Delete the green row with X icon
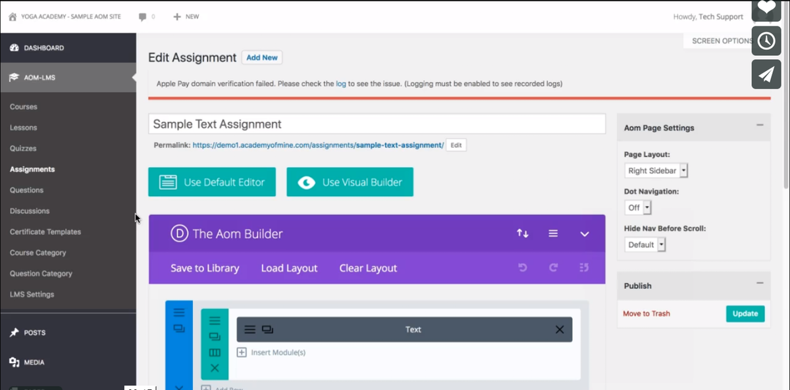The image size is (790, 390). [x=215, y=368]
